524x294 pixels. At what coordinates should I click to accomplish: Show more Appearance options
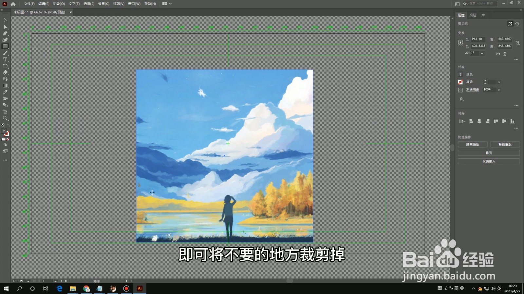click(516, 106)
